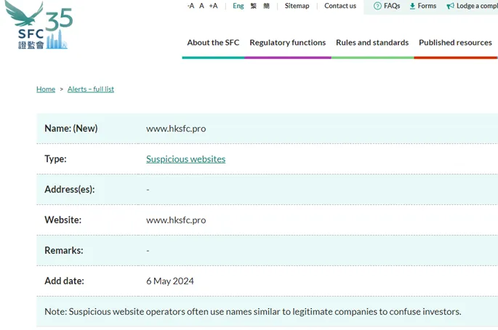Click the Remarks: label
Viewport: 498px width, 330px height.
click(64, 250)
